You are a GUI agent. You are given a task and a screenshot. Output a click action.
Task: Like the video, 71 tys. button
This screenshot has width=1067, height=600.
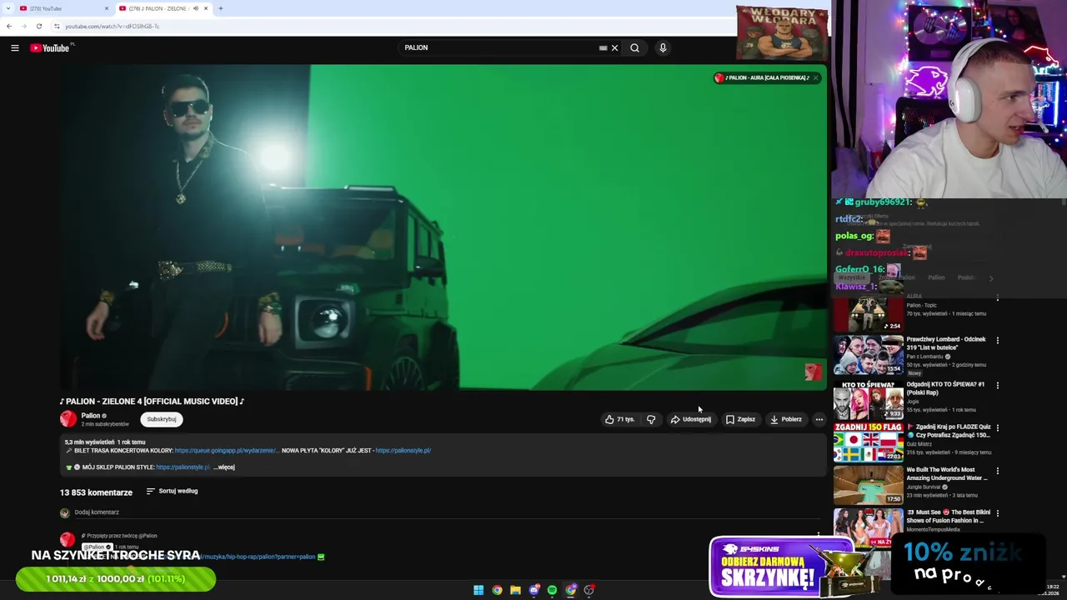click(620, 419)
